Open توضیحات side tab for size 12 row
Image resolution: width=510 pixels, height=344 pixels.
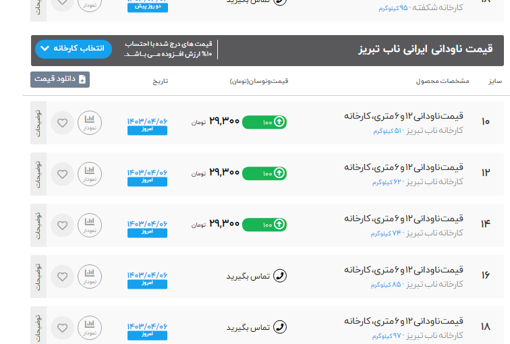tap(38, 174)
